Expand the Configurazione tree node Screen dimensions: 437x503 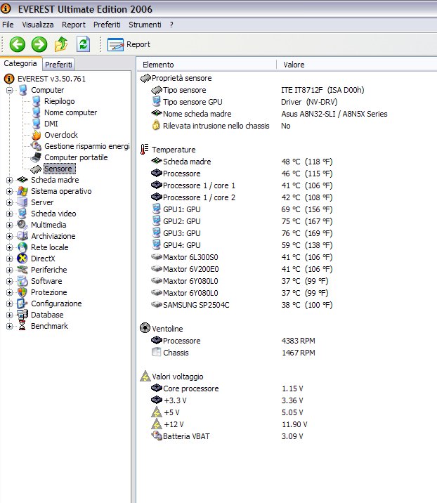pos(9,303)
